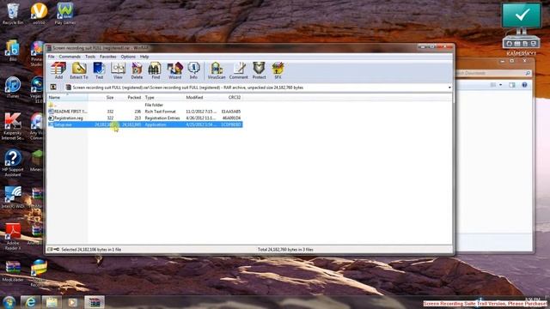Open Windows Media Player from the taskbar
The height and width of the screenshot is (309, 550).
(72, 302)
